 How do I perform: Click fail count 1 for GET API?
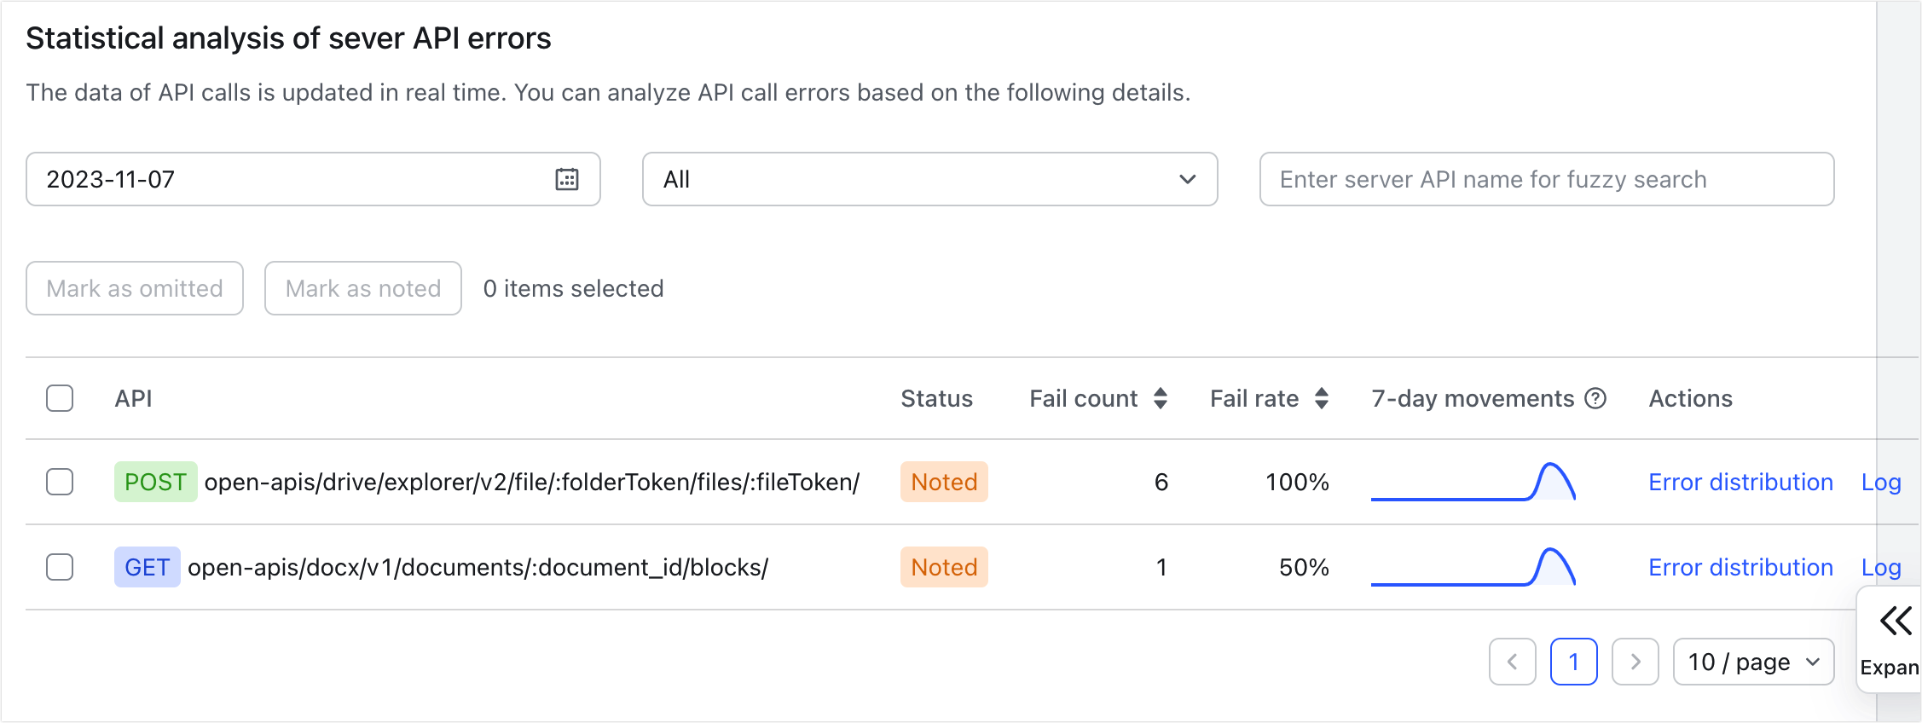(1161, 567)
